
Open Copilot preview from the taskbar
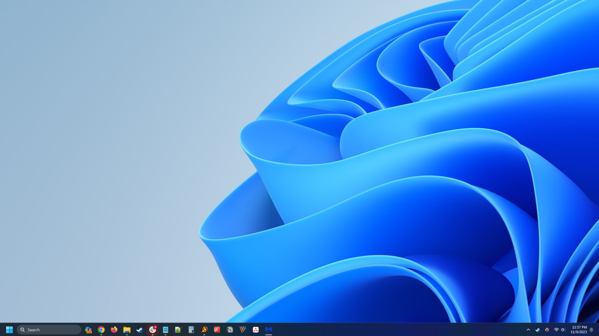88,329
